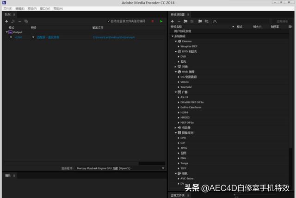This screenshot has width=296, height=198.
Task: Create a new preset group folder
Action: [185, 21]
